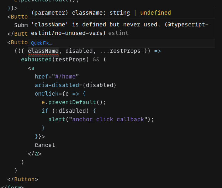Click the word undefined in the tooltip
Screen dimensions: 222x188
tap(155, 13)
